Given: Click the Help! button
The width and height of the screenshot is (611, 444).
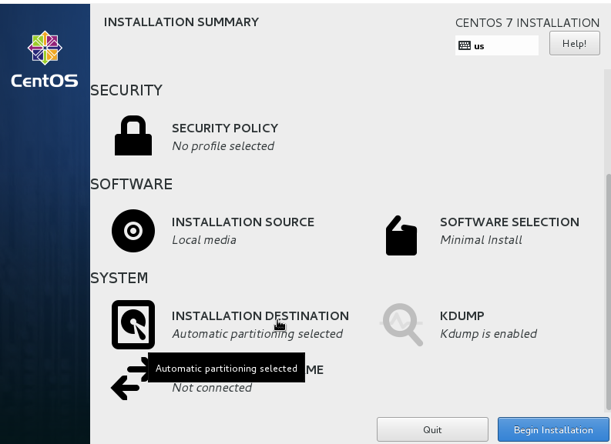Looking at the screenshot, I should coord(574,43).
